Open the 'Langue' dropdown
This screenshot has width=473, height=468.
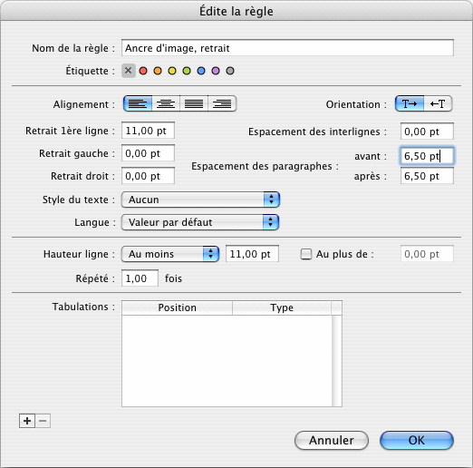click(200, 222)
